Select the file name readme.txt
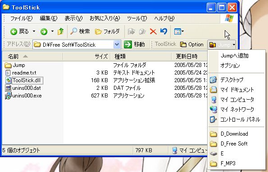 [x=24, y=73]
